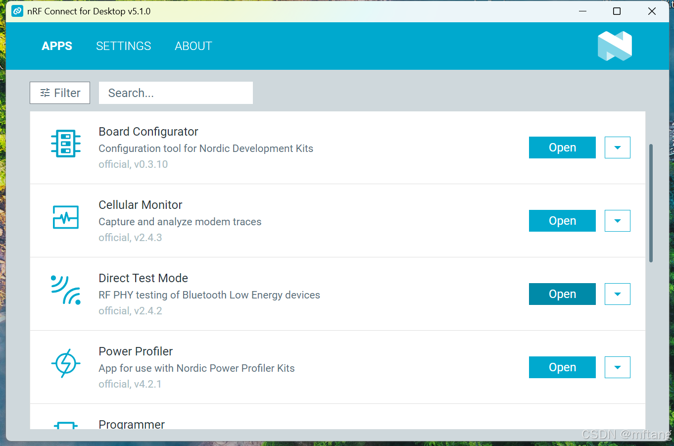Click 'Capture and analyze modem traces' text
The width and height of the screenshot is (674, 446).
tap(180, 222)
